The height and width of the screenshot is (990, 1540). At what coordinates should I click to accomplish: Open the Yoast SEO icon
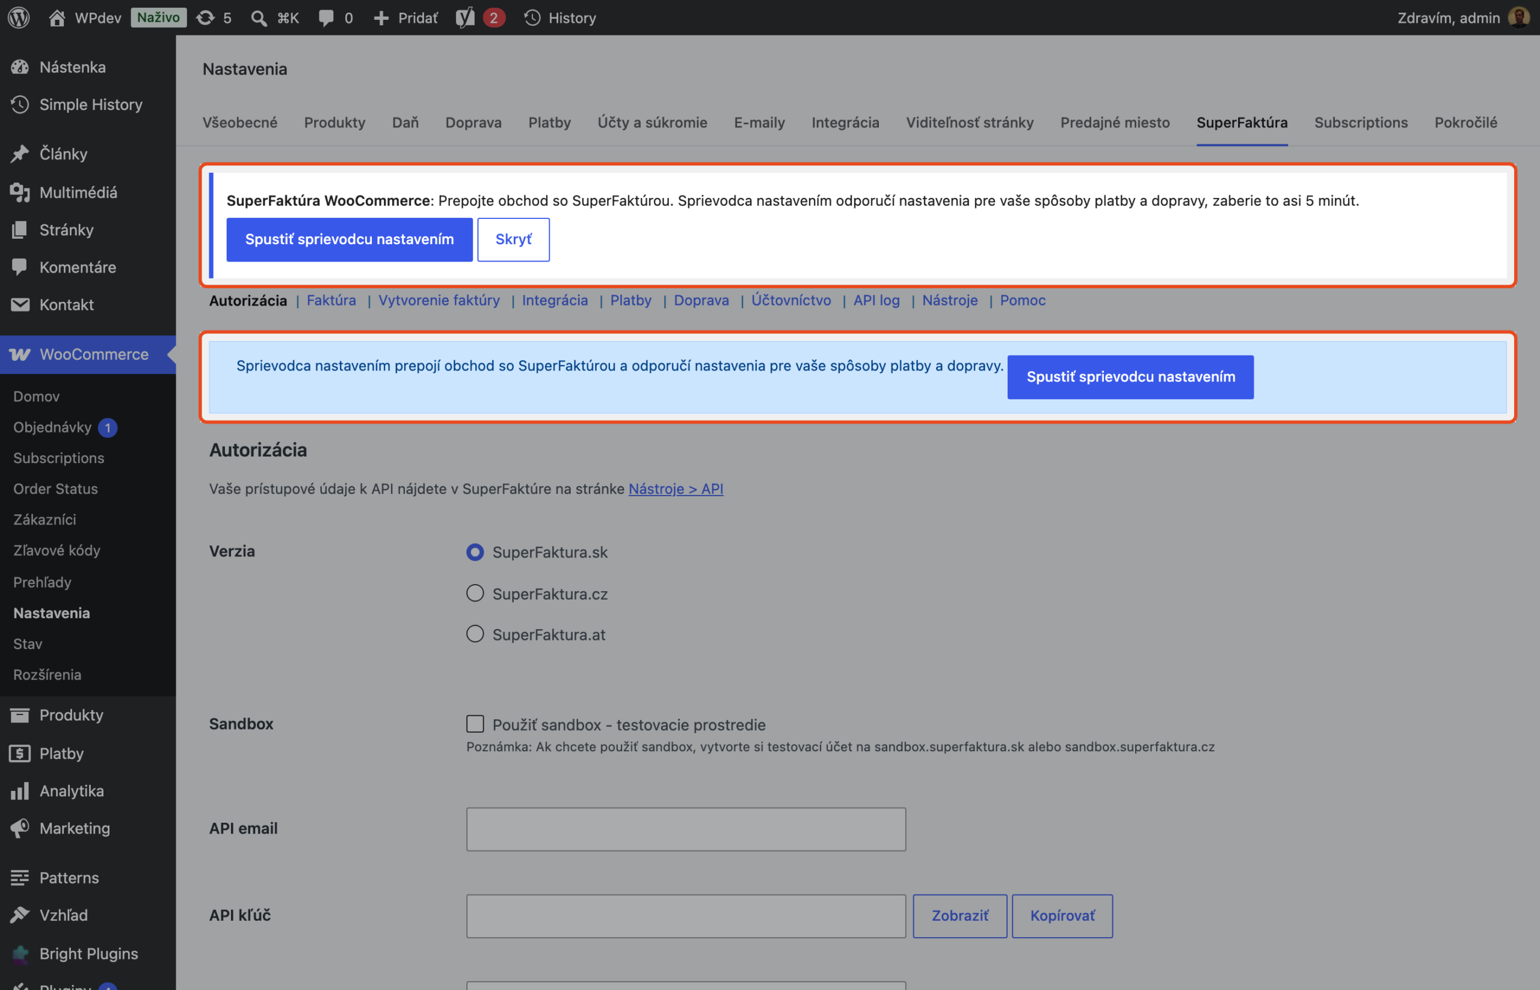(x=465, y=17)
